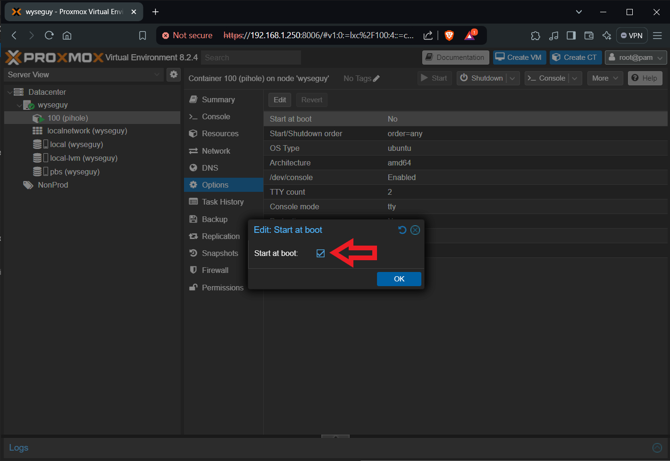The height and width of the screenshot is (461, 670).
Task: Click Create VM
Action: (x=519, y=58)
